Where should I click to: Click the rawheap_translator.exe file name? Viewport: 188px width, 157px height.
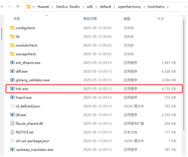35,150
